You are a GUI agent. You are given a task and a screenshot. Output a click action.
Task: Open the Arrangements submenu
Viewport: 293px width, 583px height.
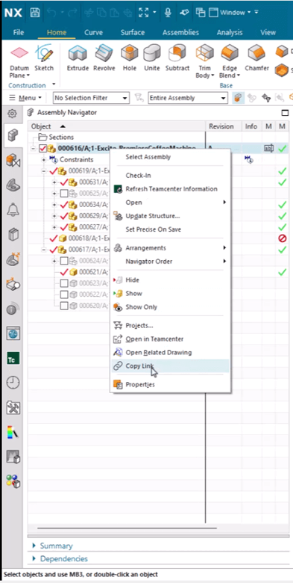[x=171, y=247]
